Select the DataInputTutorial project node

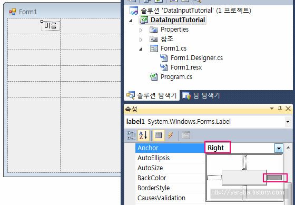tap(178, 20)
